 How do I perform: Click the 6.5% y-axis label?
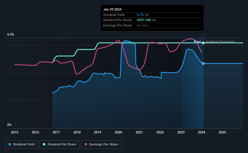tap(11, 35)
